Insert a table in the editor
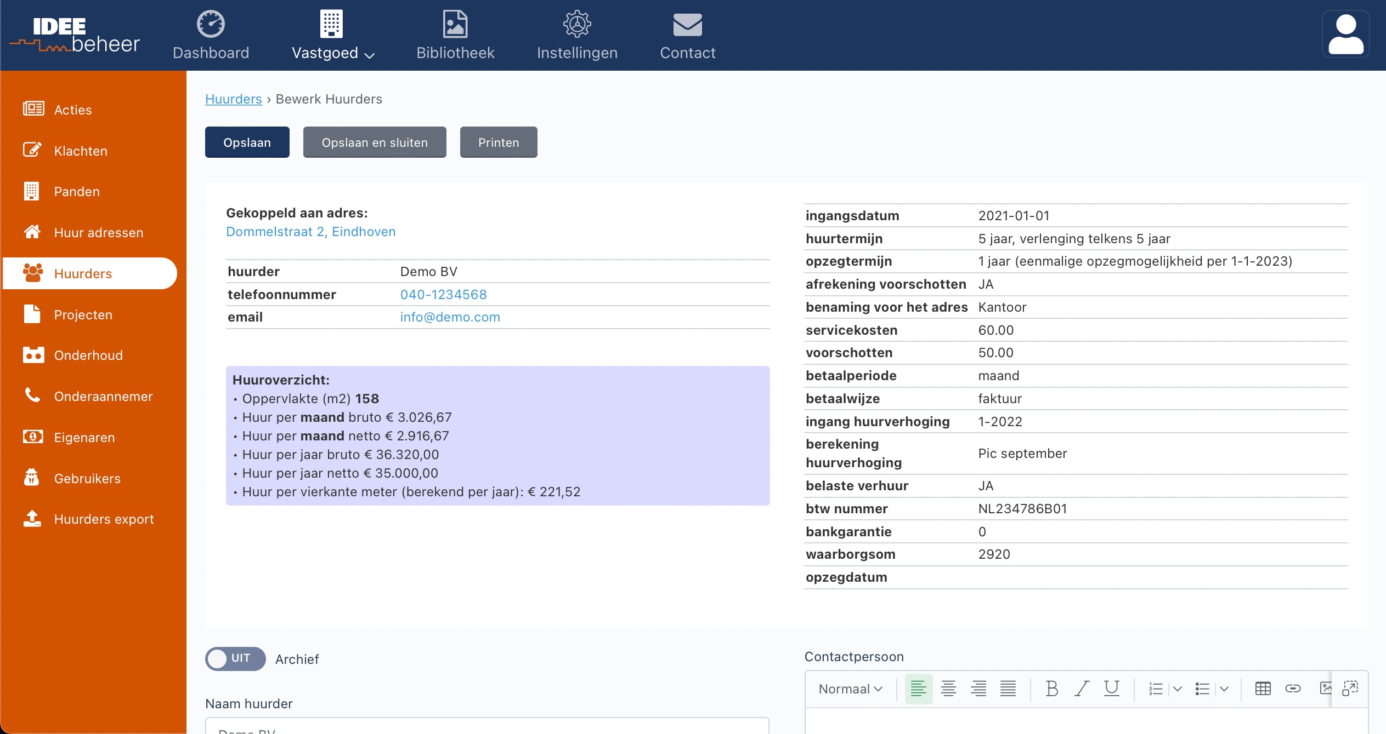 1263,689
